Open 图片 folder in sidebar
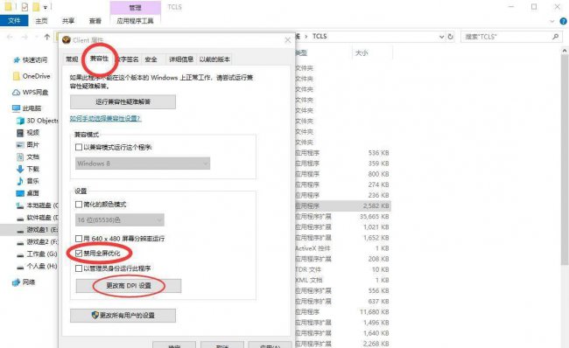 click(x=28, y=145)
